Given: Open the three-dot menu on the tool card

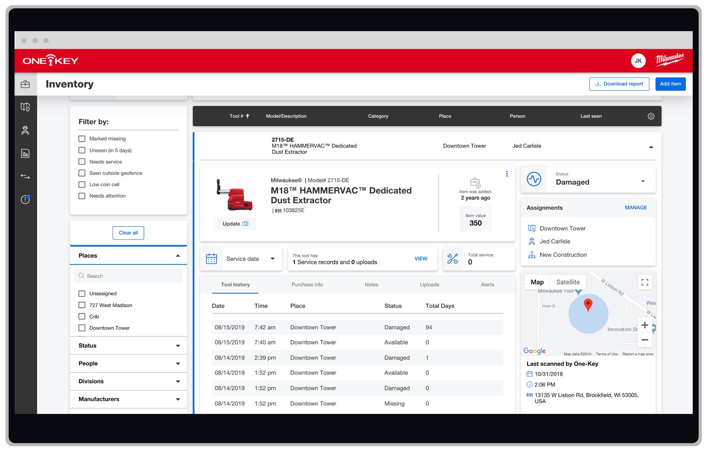Looking at the screenshot, I should [507, 174].
